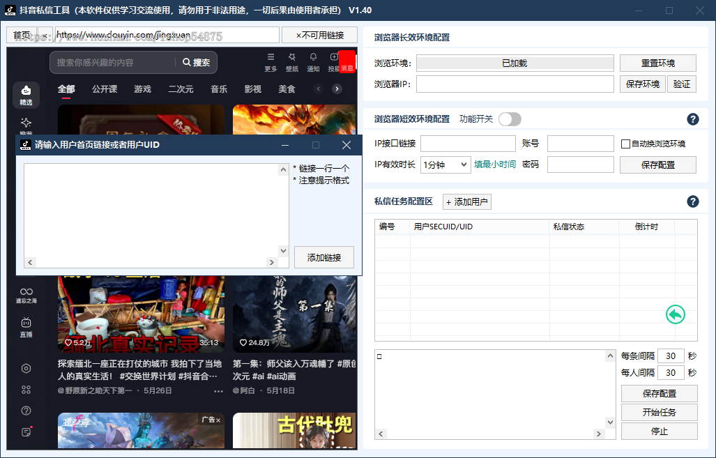The image size is (716, 458).
Task: Click the question mark help icon in Douyin sidebar
Action: pos(26,411)
